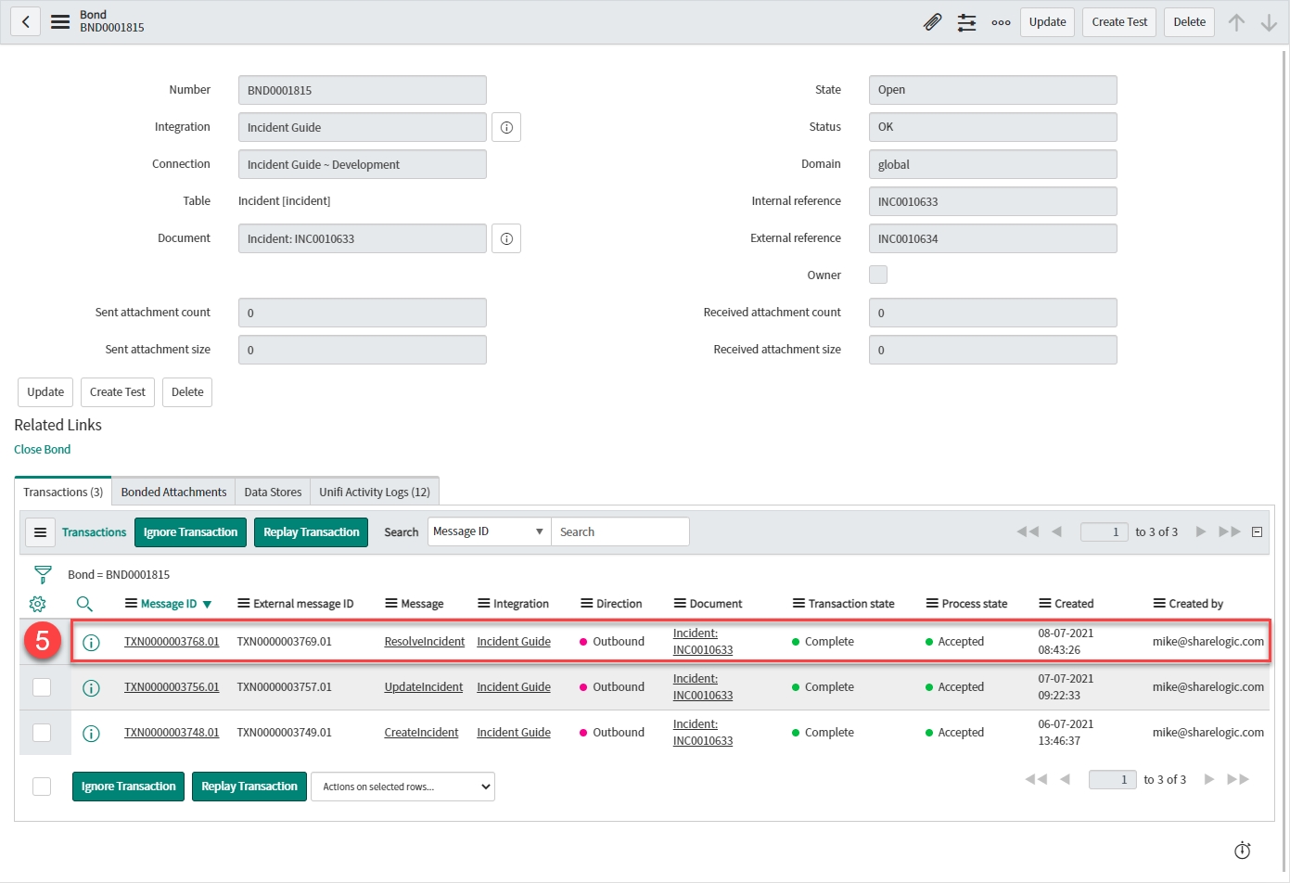
Task: Click info icon next to Integration field
Action: coord(506,127)
